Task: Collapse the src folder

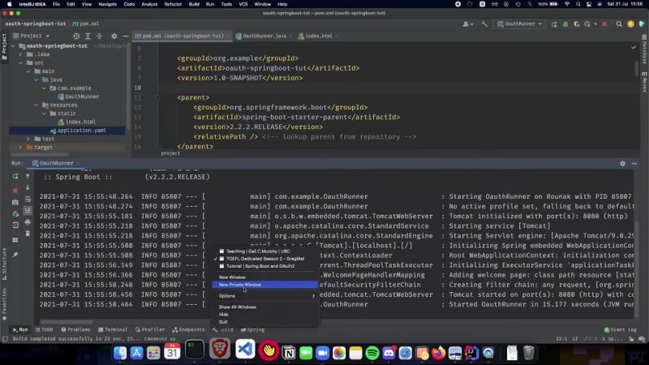Action: 20,63
